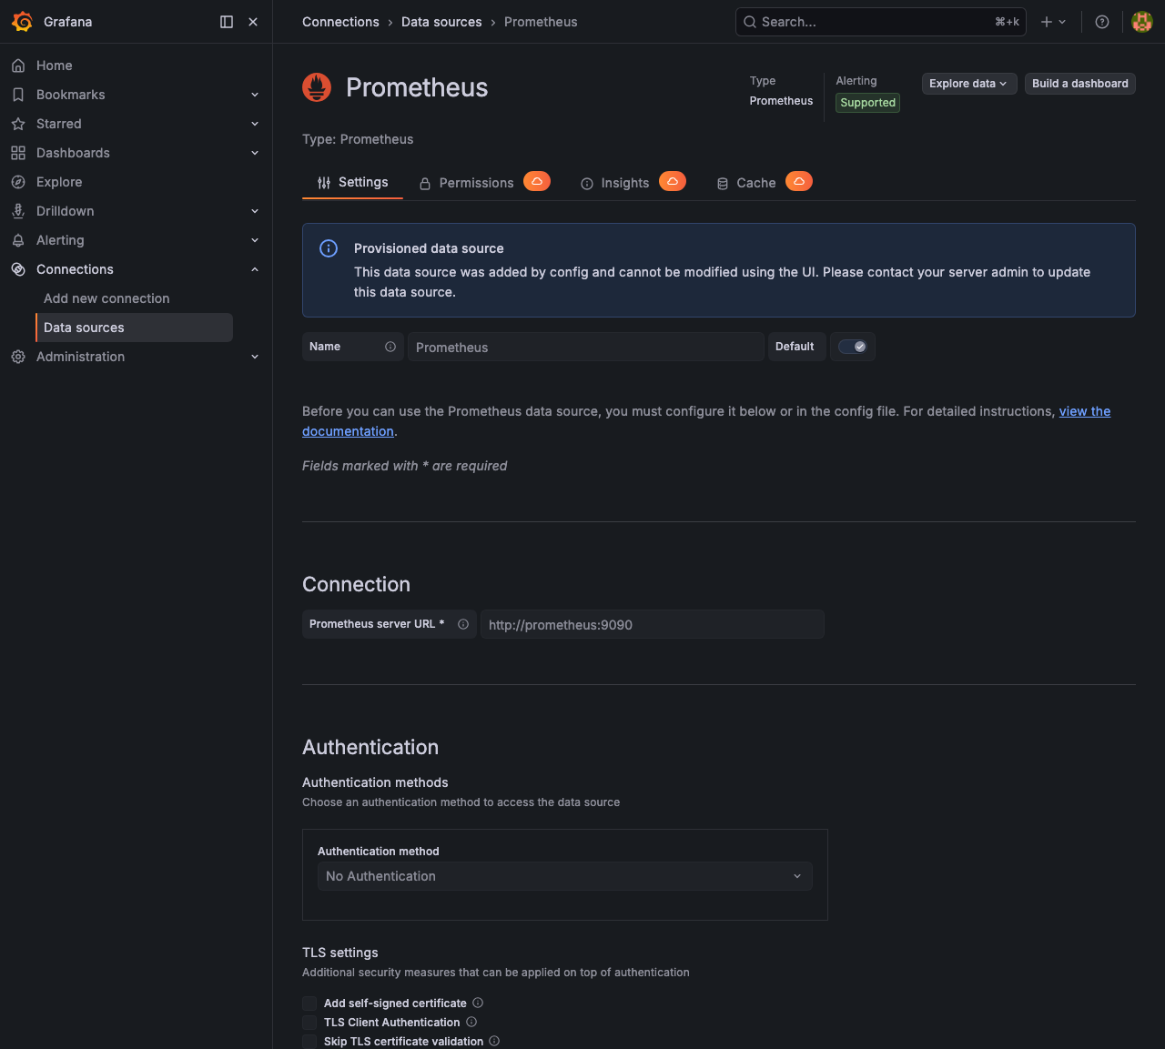Open the Authentication method dropdown
This screenshot has width=1165, height=1049.
pos(564,876)
